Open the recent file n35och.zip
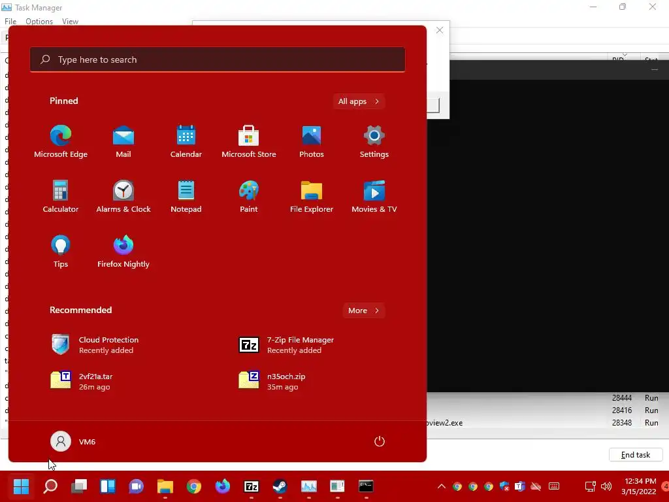 [x=272, y=381]
